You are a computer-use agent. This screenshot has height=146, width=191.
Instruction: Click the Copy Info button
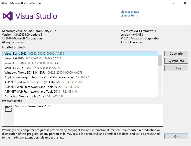176,54
